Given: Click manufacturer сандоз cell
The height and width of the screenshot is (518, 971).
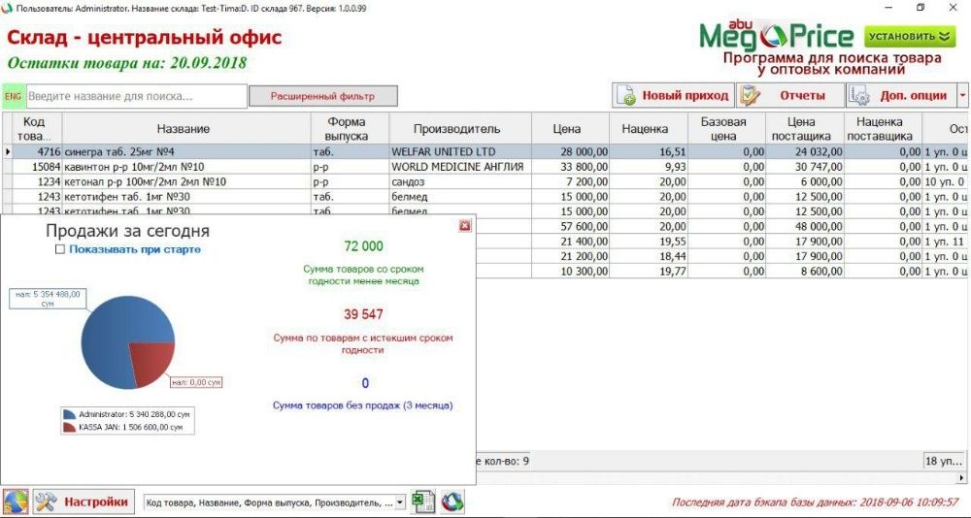Looking at the screenshot, I should click(460, 182).
